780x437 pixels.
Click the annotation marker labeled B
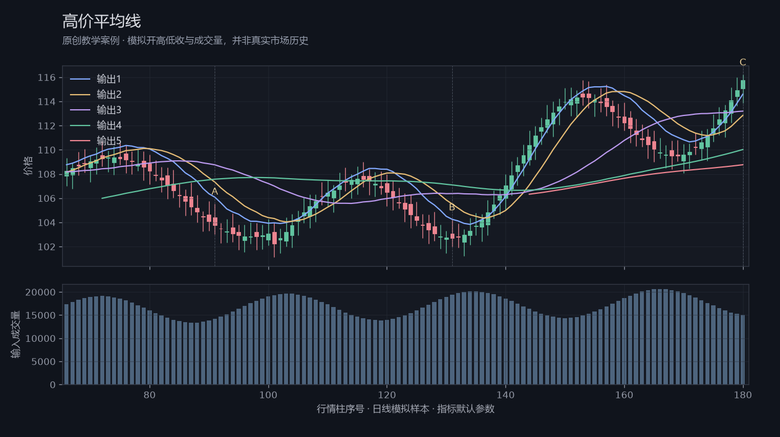pyautogui.click(x=452, y=207)
